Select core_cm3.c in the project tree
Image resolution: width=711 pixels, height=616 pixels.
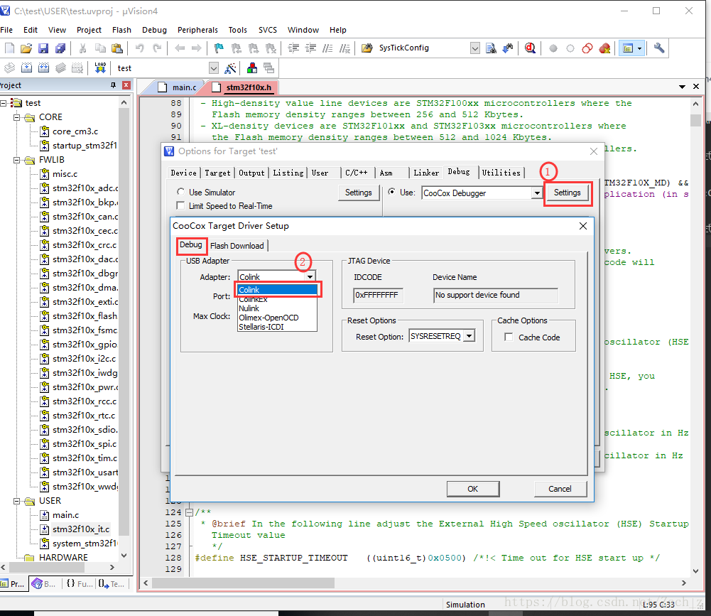click(x=75, y=131)
